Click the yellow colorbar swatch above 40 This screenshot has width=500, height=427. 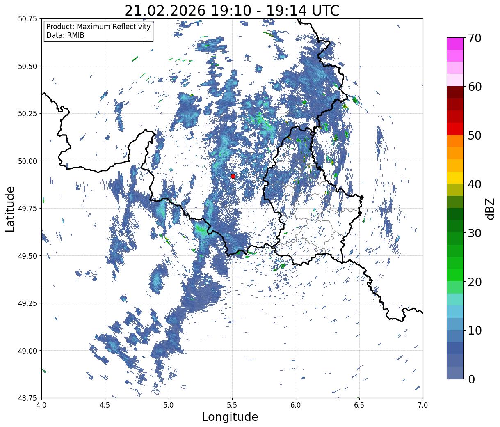click(455, 177)
